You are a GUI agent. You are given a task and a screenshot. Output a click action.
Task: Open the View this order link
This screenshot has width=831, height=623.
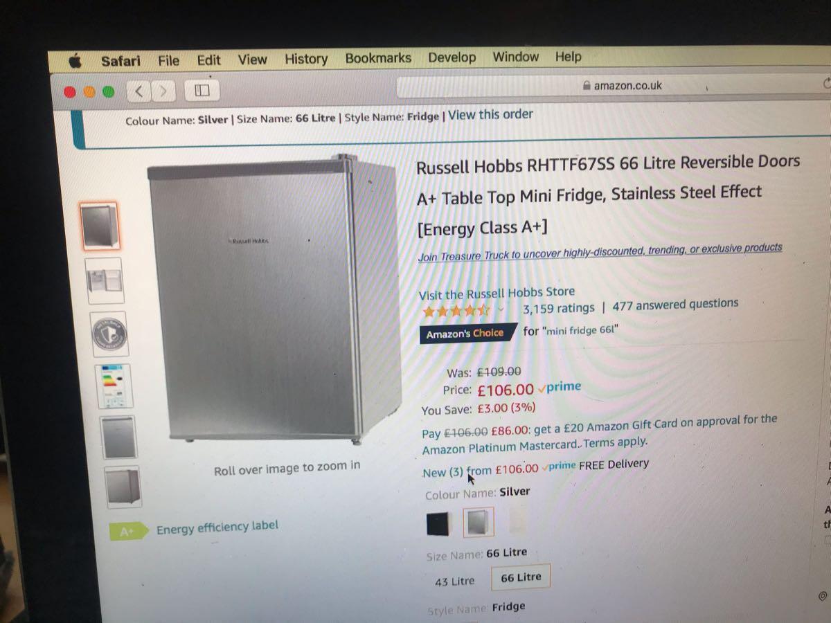(490, 115)
